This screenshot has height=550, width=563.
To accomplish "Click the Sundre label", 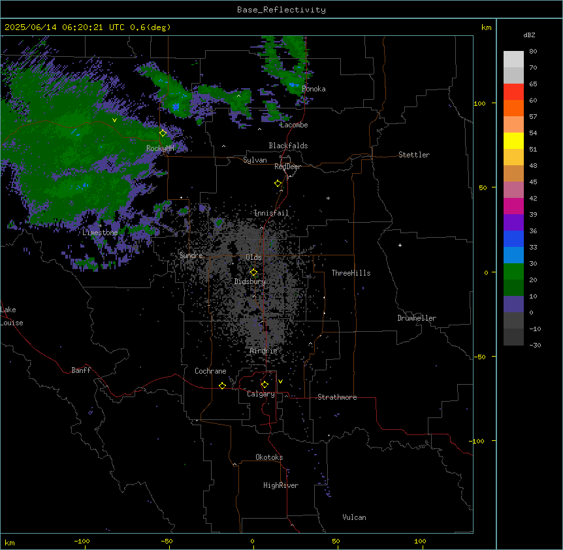I will click(191, 255).
